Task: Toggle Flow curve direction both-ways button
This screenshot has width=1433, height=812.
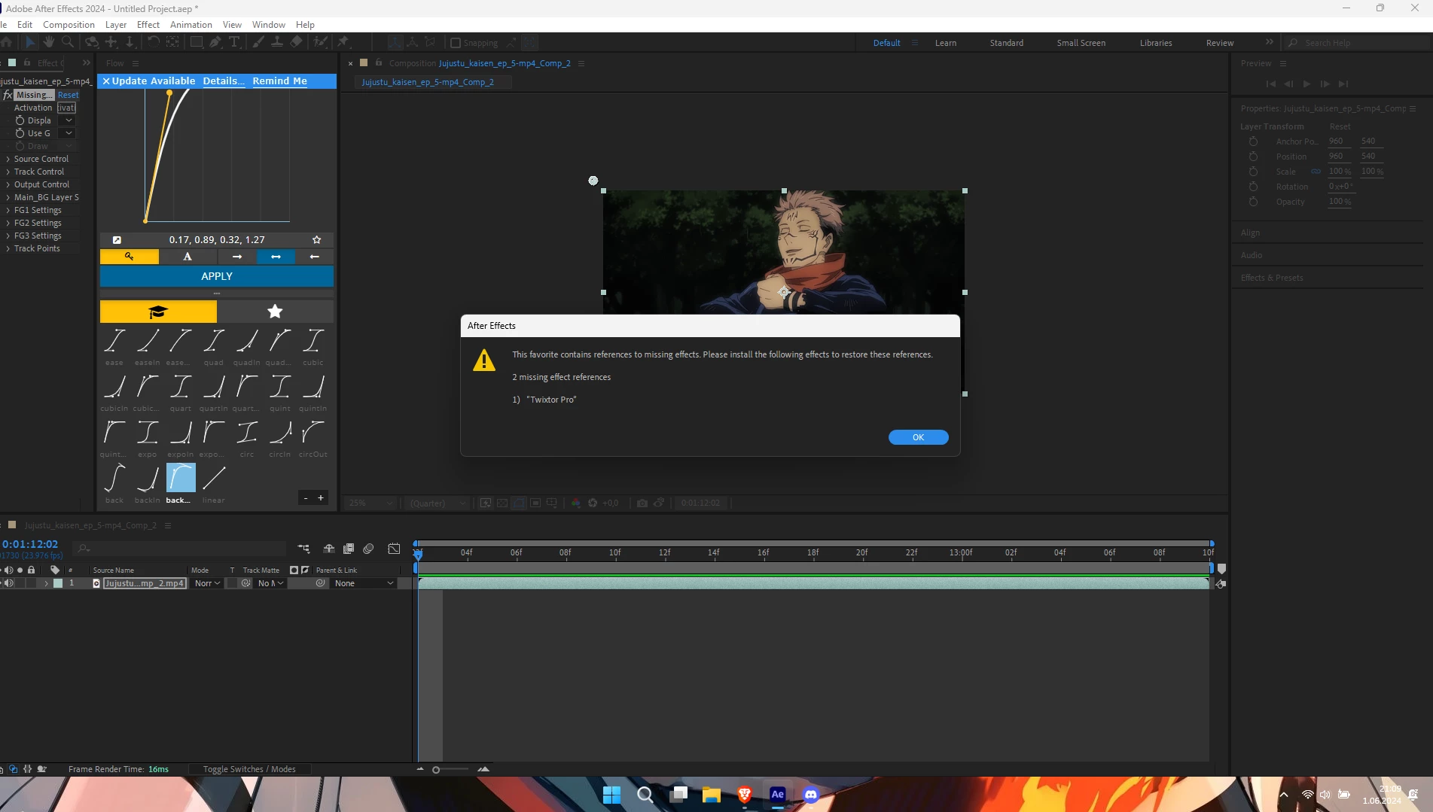Action: coord(276,257)
